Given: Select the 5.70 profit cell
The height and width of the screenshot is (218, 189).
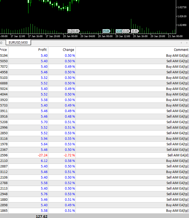Looking at the screenshot, I should pyautogui.click(x=44, y=122).
